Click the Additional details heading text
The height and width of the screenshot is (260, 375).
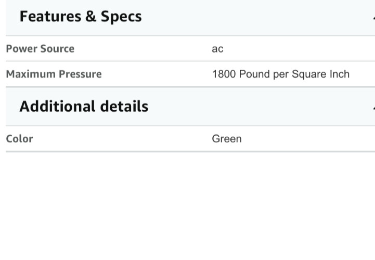[x=84, y=107]
